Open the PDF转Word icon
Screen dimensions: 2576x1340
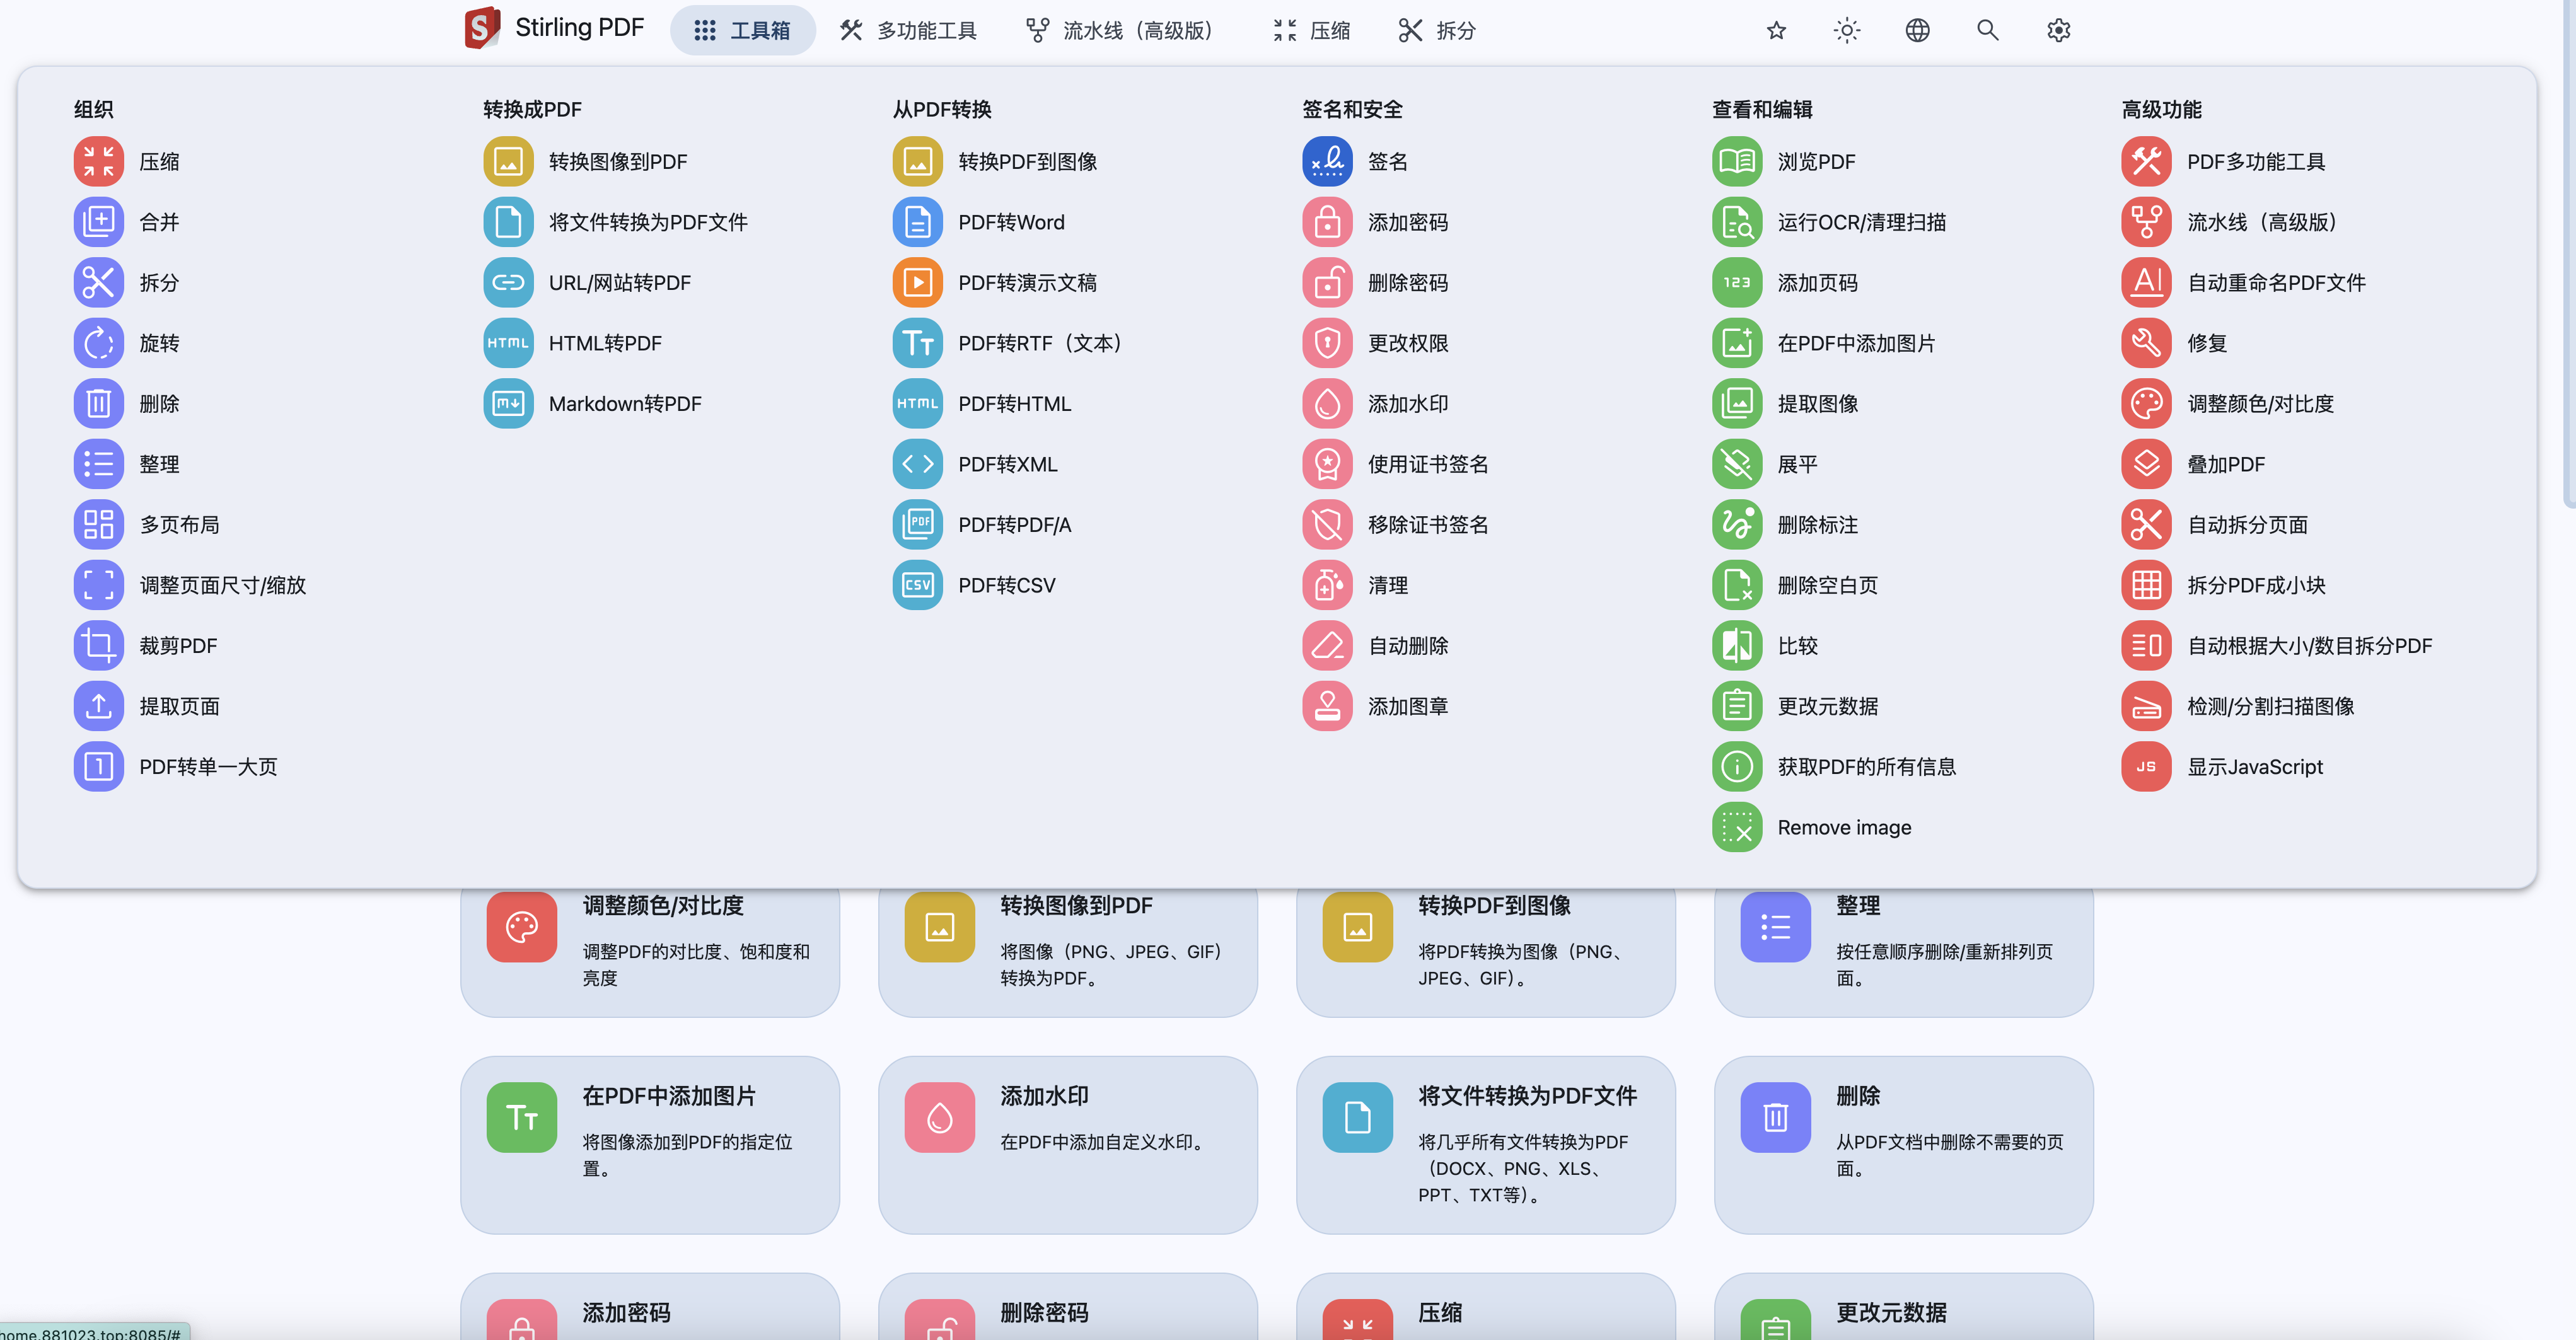point(917,222)
